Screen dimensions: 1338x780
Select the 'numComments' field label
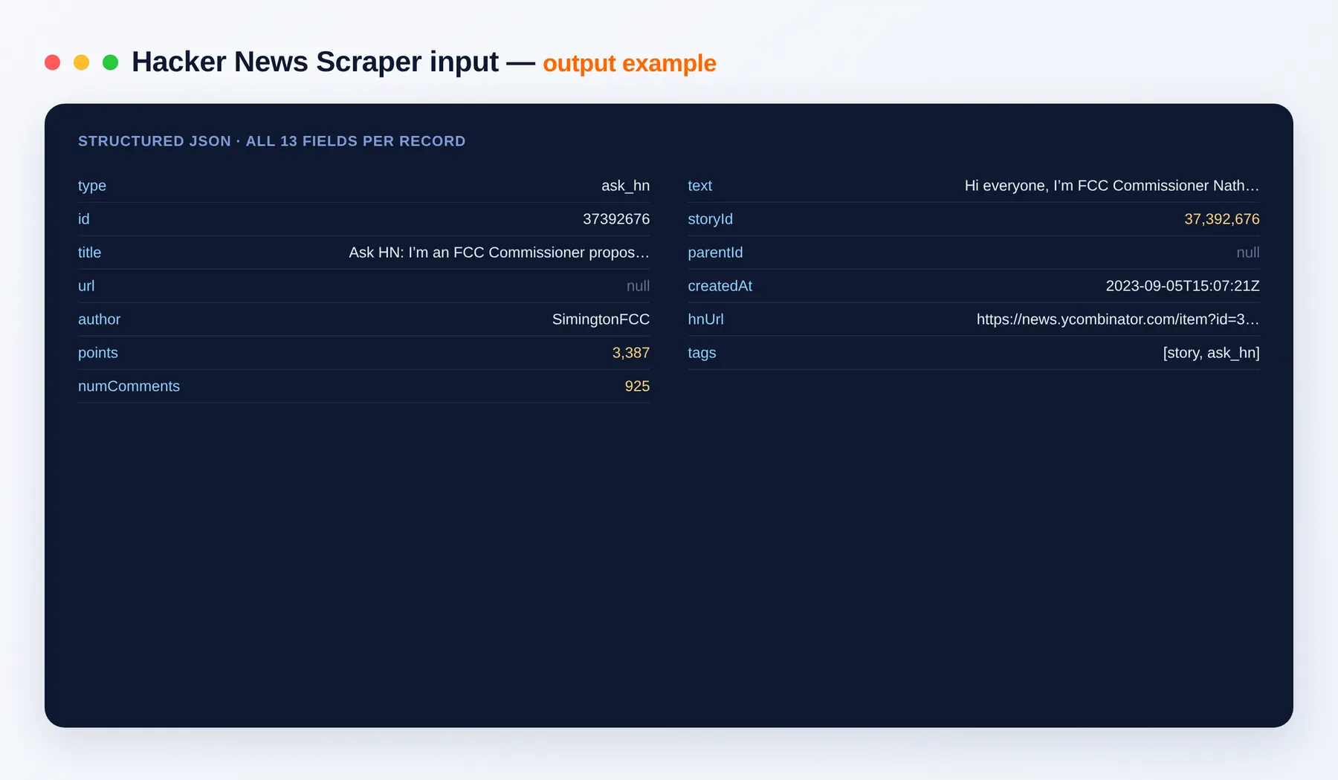[x=129, y=386]
